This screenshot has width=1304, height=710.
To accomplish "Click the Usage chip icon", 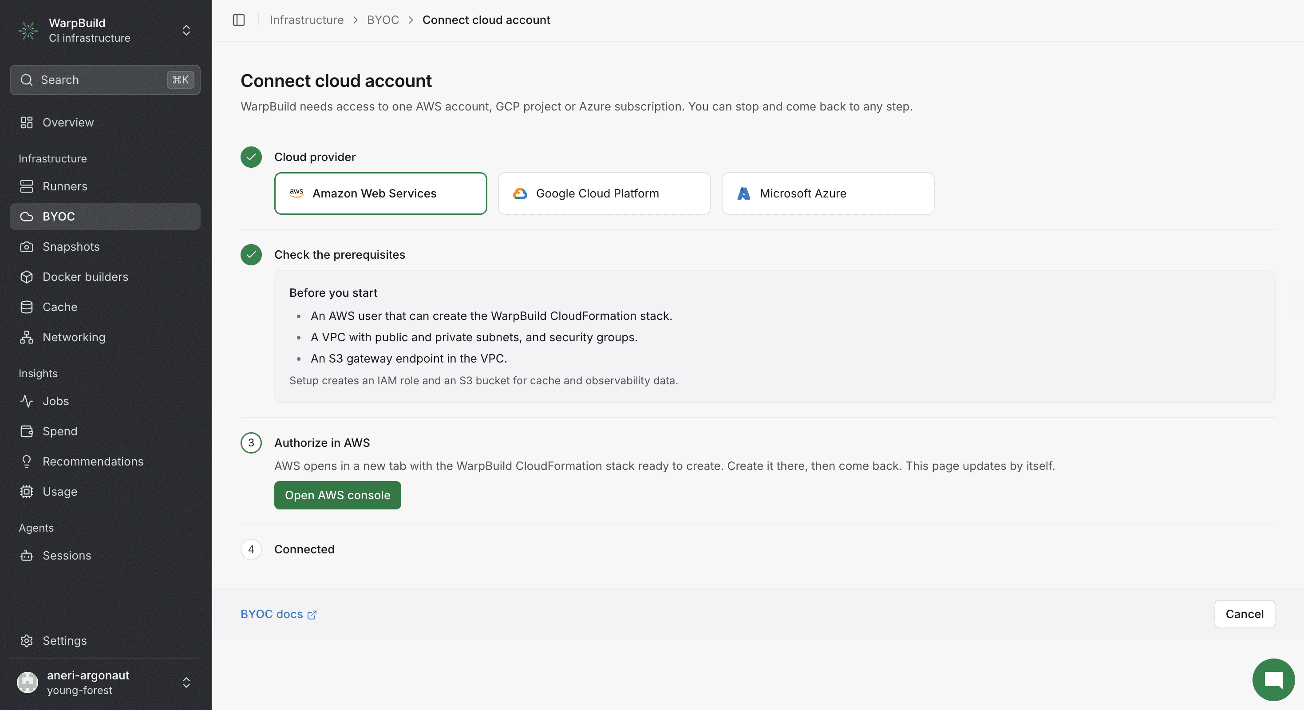I will [26, 491].
